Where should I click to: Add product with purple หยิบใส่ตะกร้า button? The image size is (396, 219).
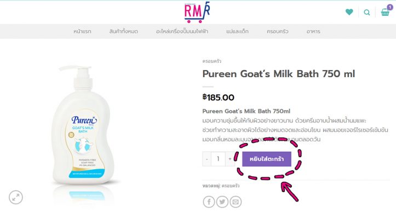click(x=267, y=159)
